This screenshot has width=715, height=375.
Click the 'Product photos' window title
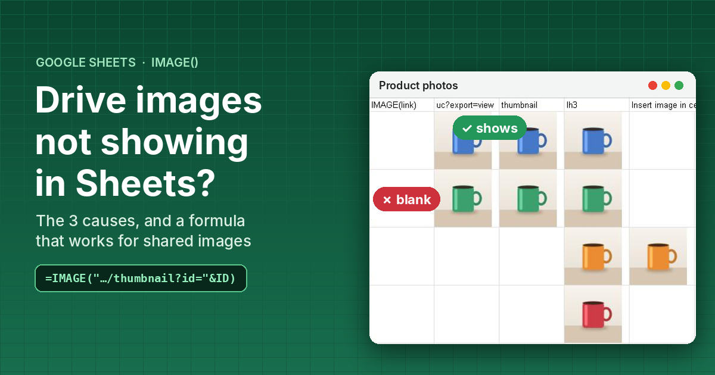(x=418, y=86)
